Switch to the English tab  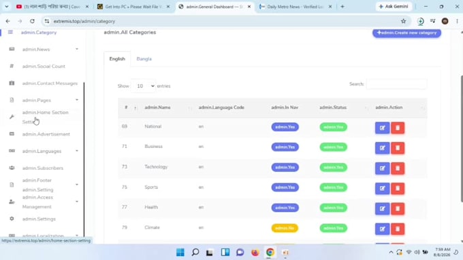(117, 59)
